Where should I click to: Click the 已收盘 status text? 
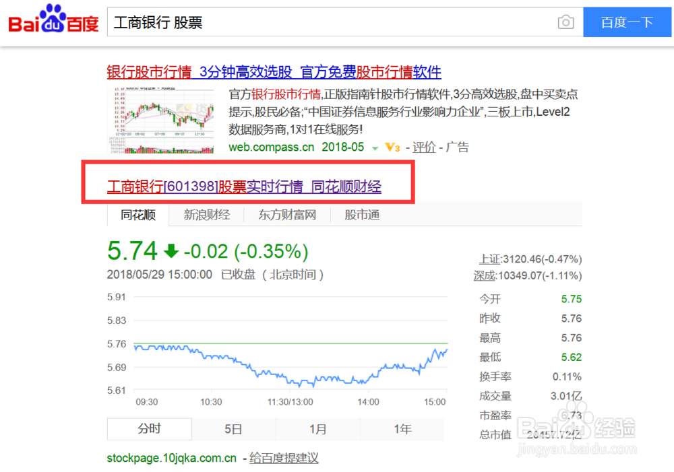point(238,275)
